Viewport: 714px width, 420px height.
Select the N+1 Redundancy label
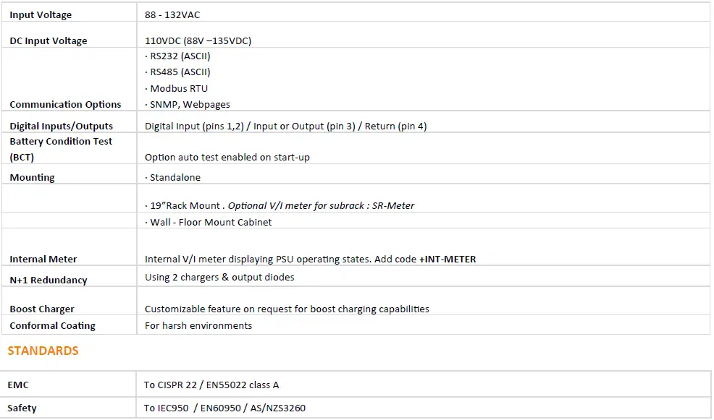pos(48,280)
